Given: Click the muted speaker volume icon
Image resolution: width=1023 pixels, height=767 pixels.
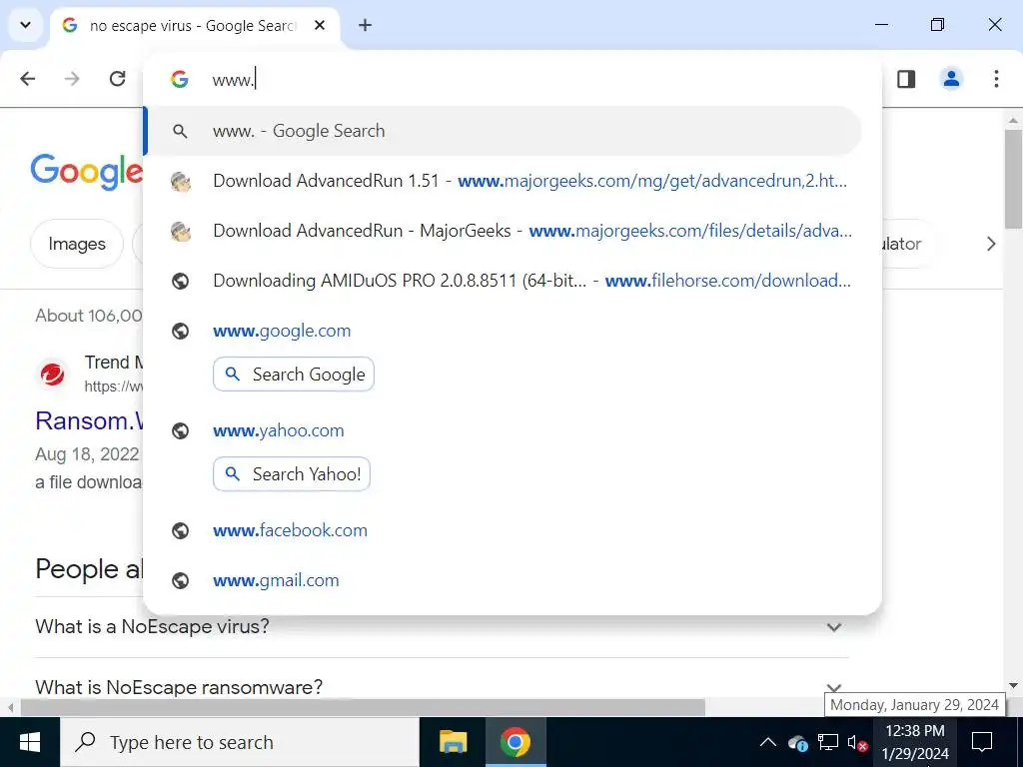Looking at the screenshot, I should (857, 742).
